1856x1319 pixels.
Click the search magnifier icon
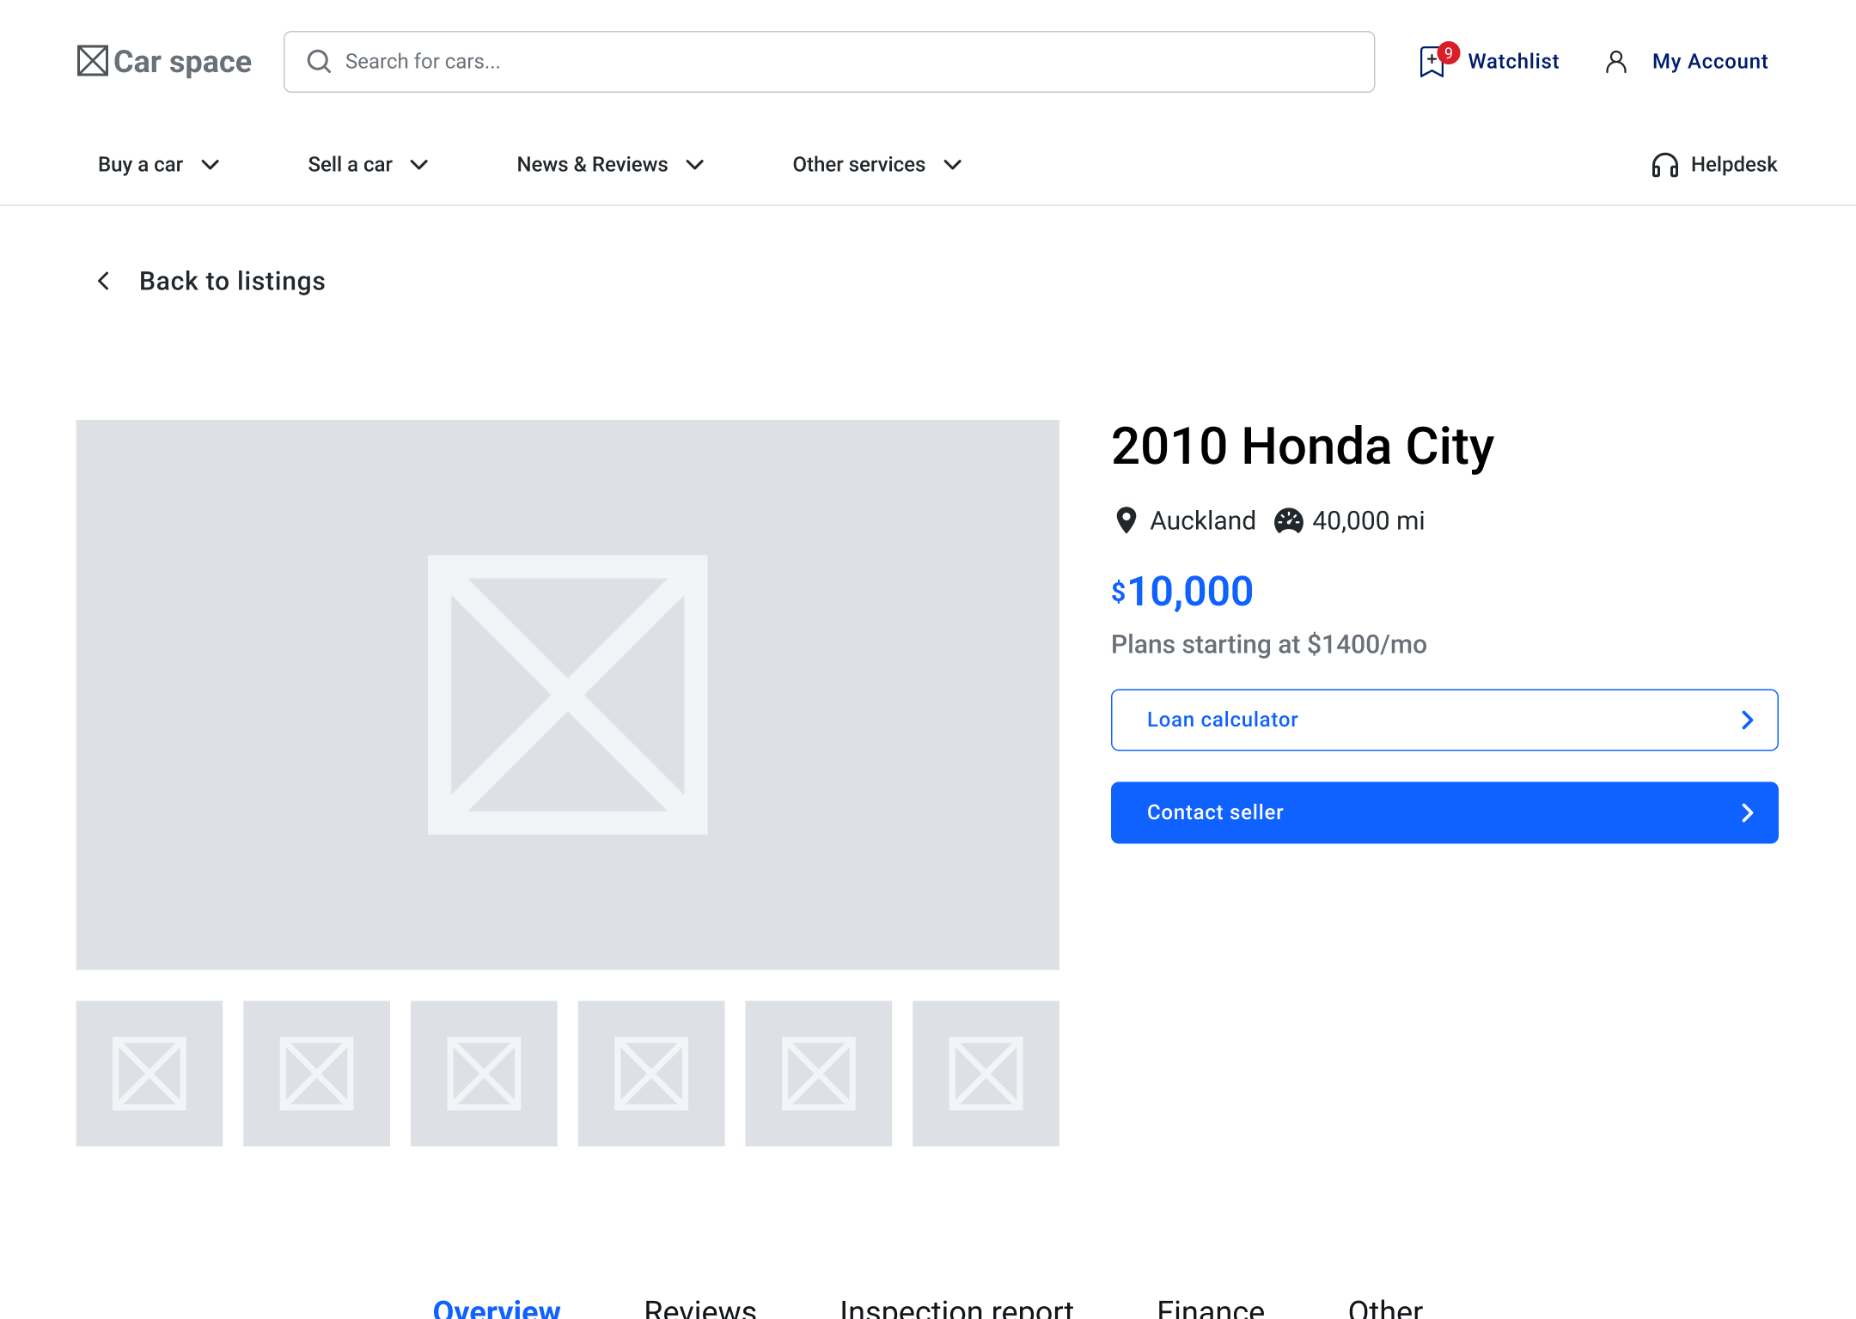point(319,61)
